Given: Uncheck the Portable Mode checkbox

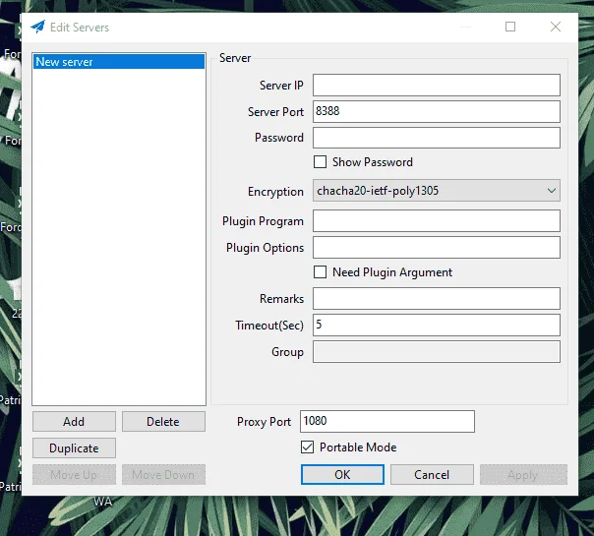Looking at the screenshot, I should (x=307, y=447).
